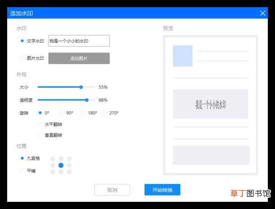Close the 添加水印 dialog
The image size is (275, 209).
pos(262,13)
